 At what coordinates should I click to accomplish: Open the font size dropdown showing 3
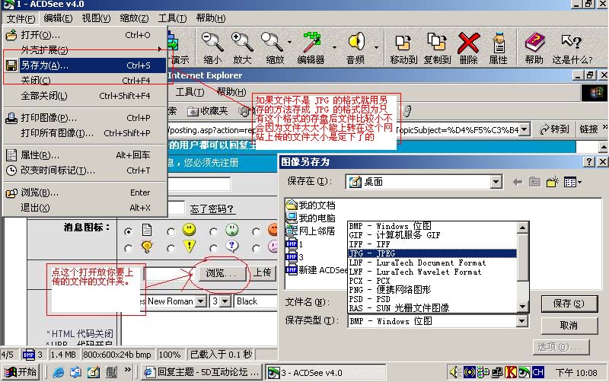(225, 301)
